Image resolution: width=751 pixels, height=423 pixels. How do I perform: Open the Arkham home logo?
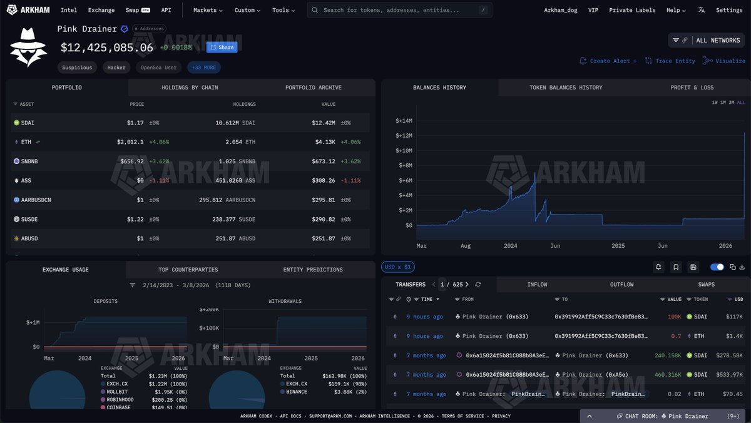(x=29, y=10)
